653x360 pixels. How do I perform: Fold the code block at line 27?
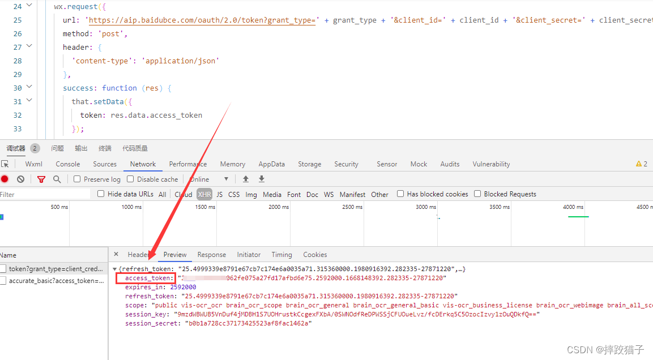29,46
